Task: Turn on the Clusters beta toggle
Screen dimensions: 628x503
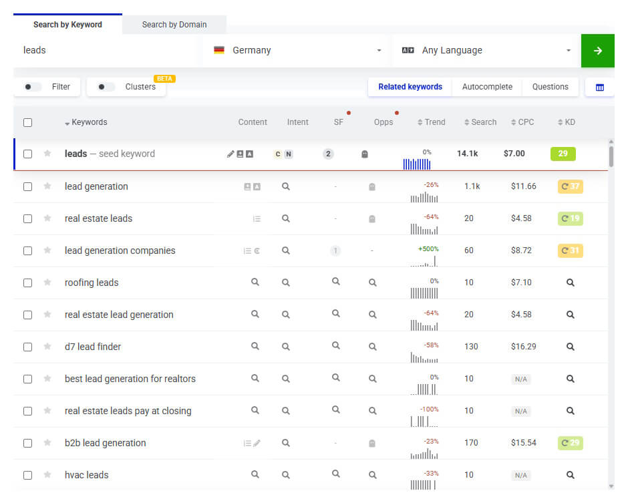Action: [x=104, y=88]
